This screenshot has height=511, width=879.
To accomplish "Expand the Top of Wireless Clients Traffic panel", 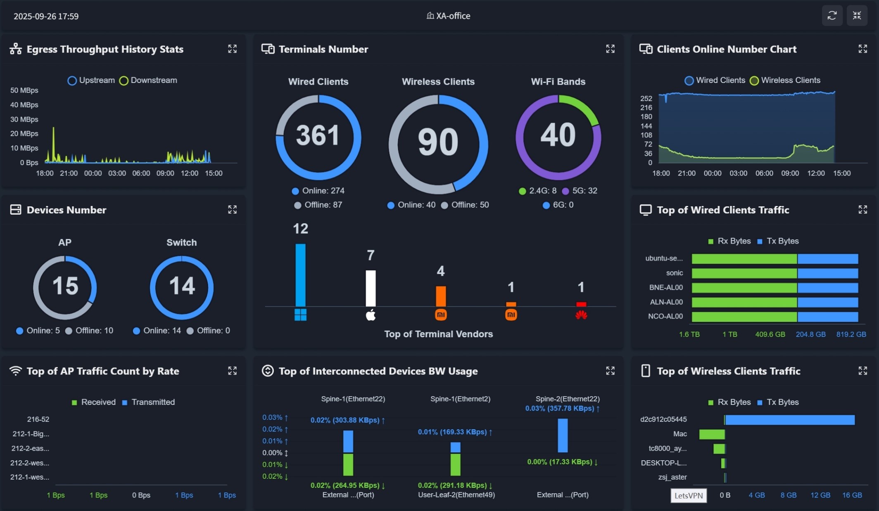I will [863, 371].
